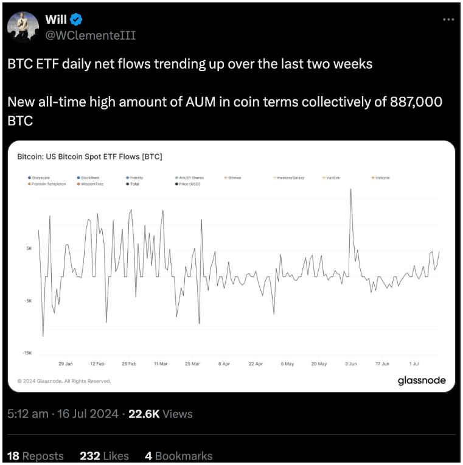The width and height of the screenshot is (463, 465).
Task: View the 18 Reposts list
Action: 35,456
